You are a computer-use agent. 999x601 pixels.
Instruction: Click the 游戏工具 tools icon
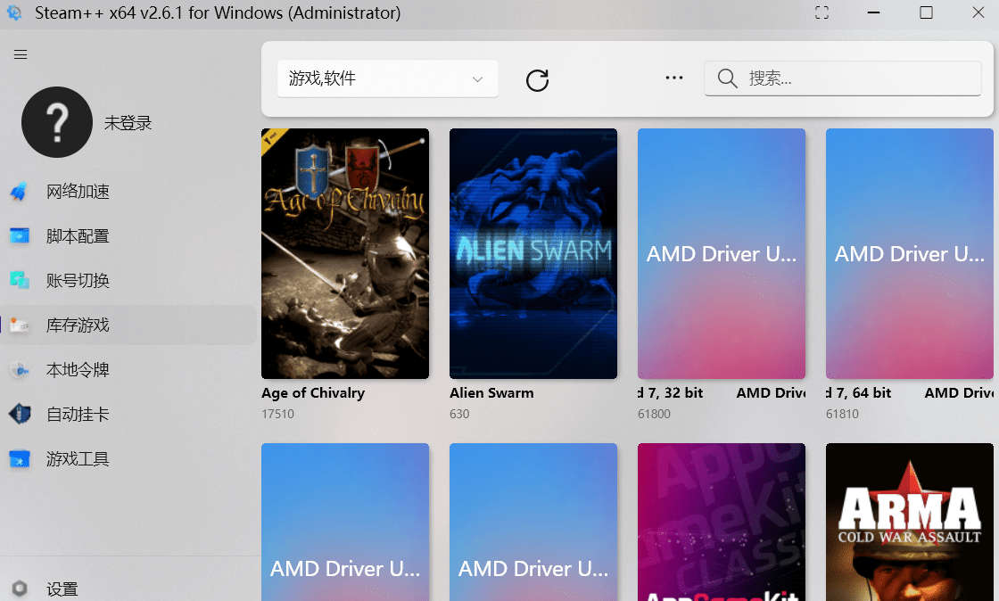point(19,459)
